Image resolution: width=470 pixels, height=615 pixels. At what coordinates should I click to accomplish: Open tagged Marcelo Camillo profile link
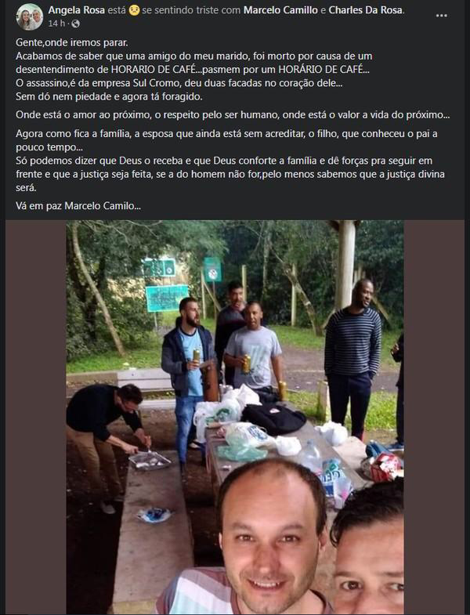click(x=280, y=10)
